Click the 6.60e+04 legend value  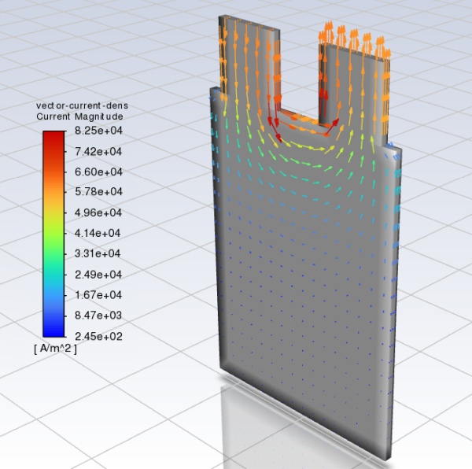(98, 172)
